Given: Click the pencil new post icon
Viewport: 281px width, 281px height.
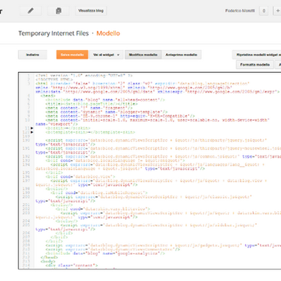Looking at the screenshot, I should pos(31,11).
